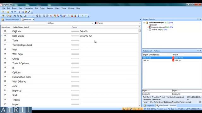Screen dimensions: 202x113
Task: Open the QA menu
Action: (37, 8)
